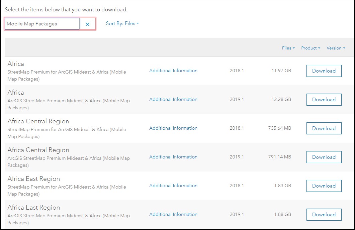Clear the search box with the X icon

tap(87, 24)
